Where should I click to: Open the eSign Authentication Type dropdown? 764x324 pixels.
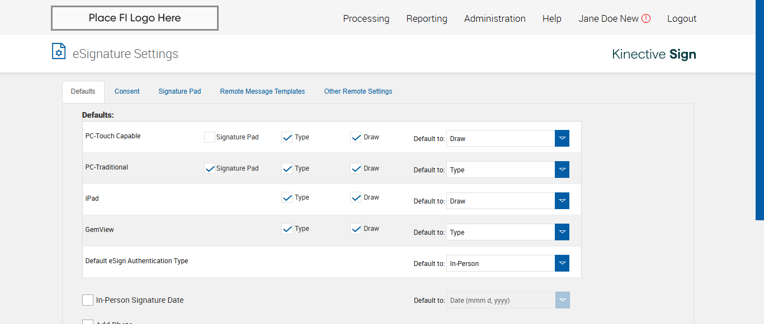[x=562, y=263]
